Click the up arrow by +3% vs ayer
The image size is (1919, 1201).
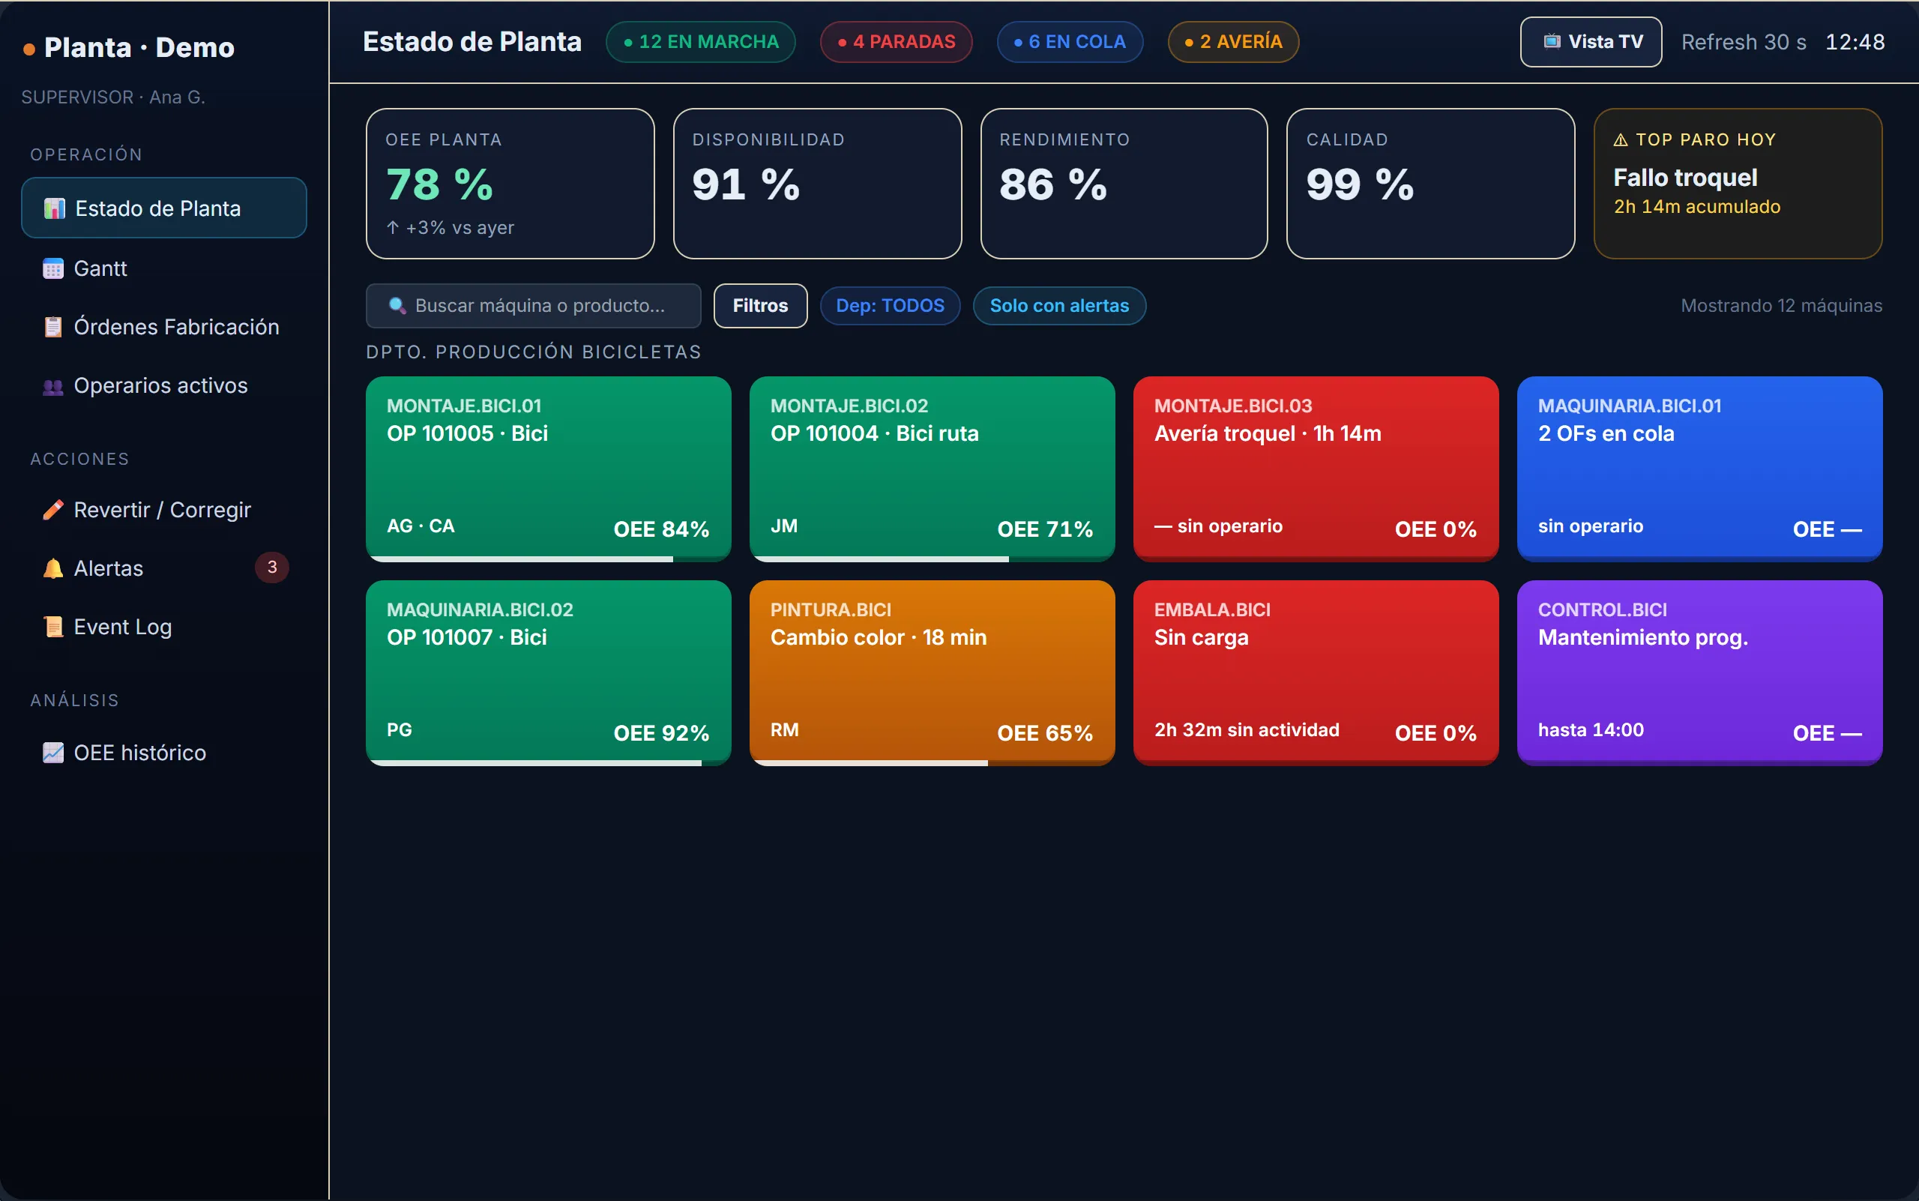click(394, 228)
